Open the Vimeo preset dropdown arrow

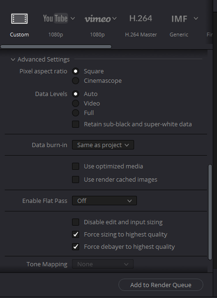(114, 18)
